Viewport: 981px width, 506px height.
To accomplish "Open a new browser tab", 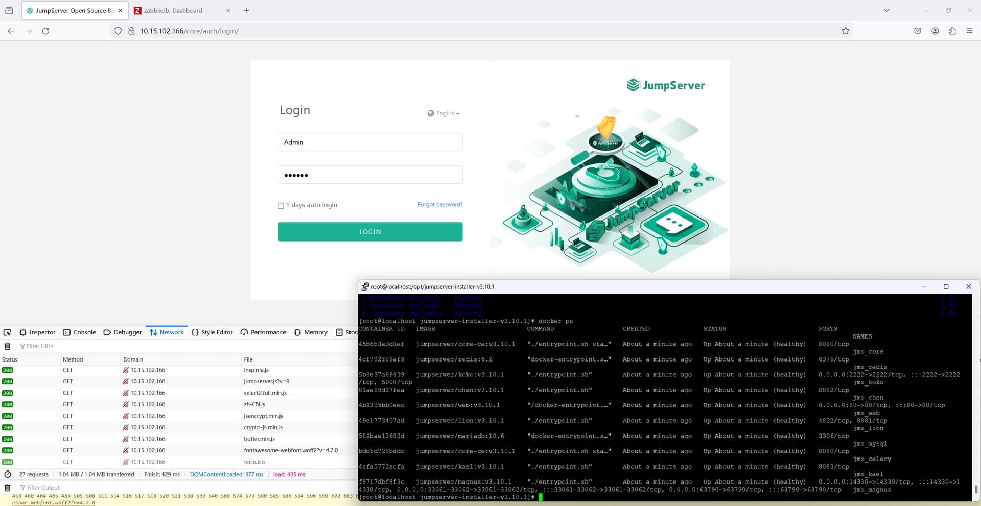I will pos(246,10).
